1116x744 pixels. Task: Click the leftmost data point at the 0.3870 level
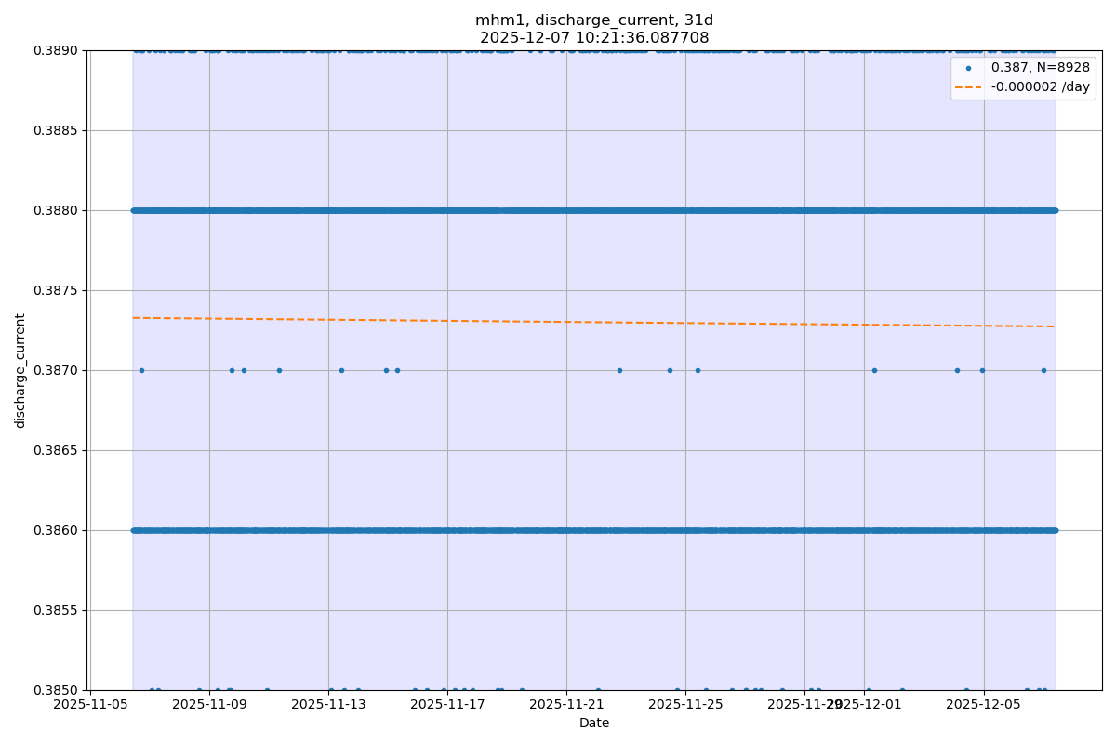coord(141,370)
